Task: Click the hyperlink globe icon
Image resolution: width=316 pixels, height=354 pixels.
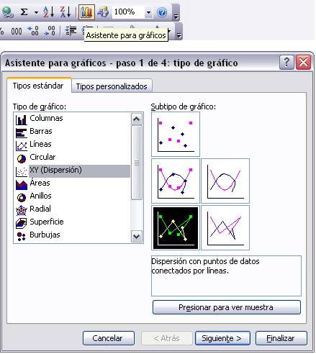Action: coord(7,12)
